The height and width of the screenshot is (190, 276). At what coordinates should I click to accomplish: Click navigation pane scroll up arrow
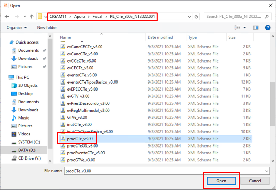tap(50, 36)
